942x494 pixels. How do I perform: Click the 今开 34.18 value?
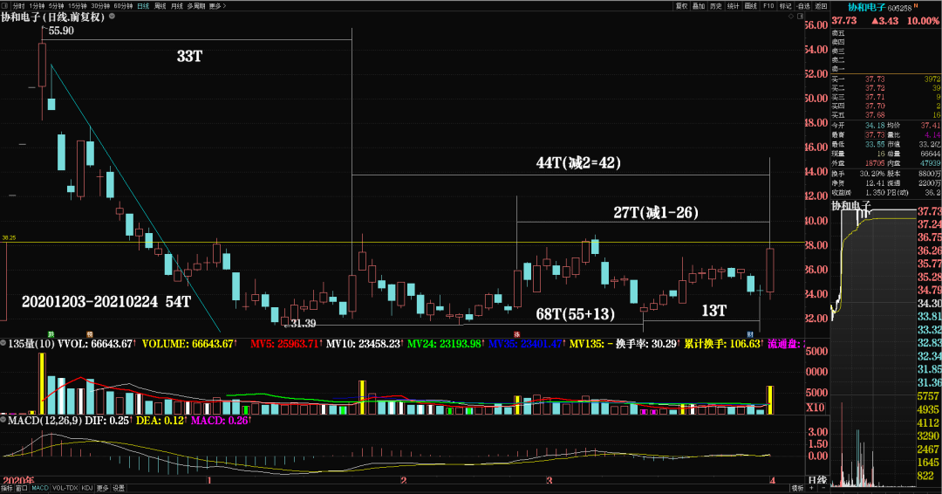click(875, 125)
